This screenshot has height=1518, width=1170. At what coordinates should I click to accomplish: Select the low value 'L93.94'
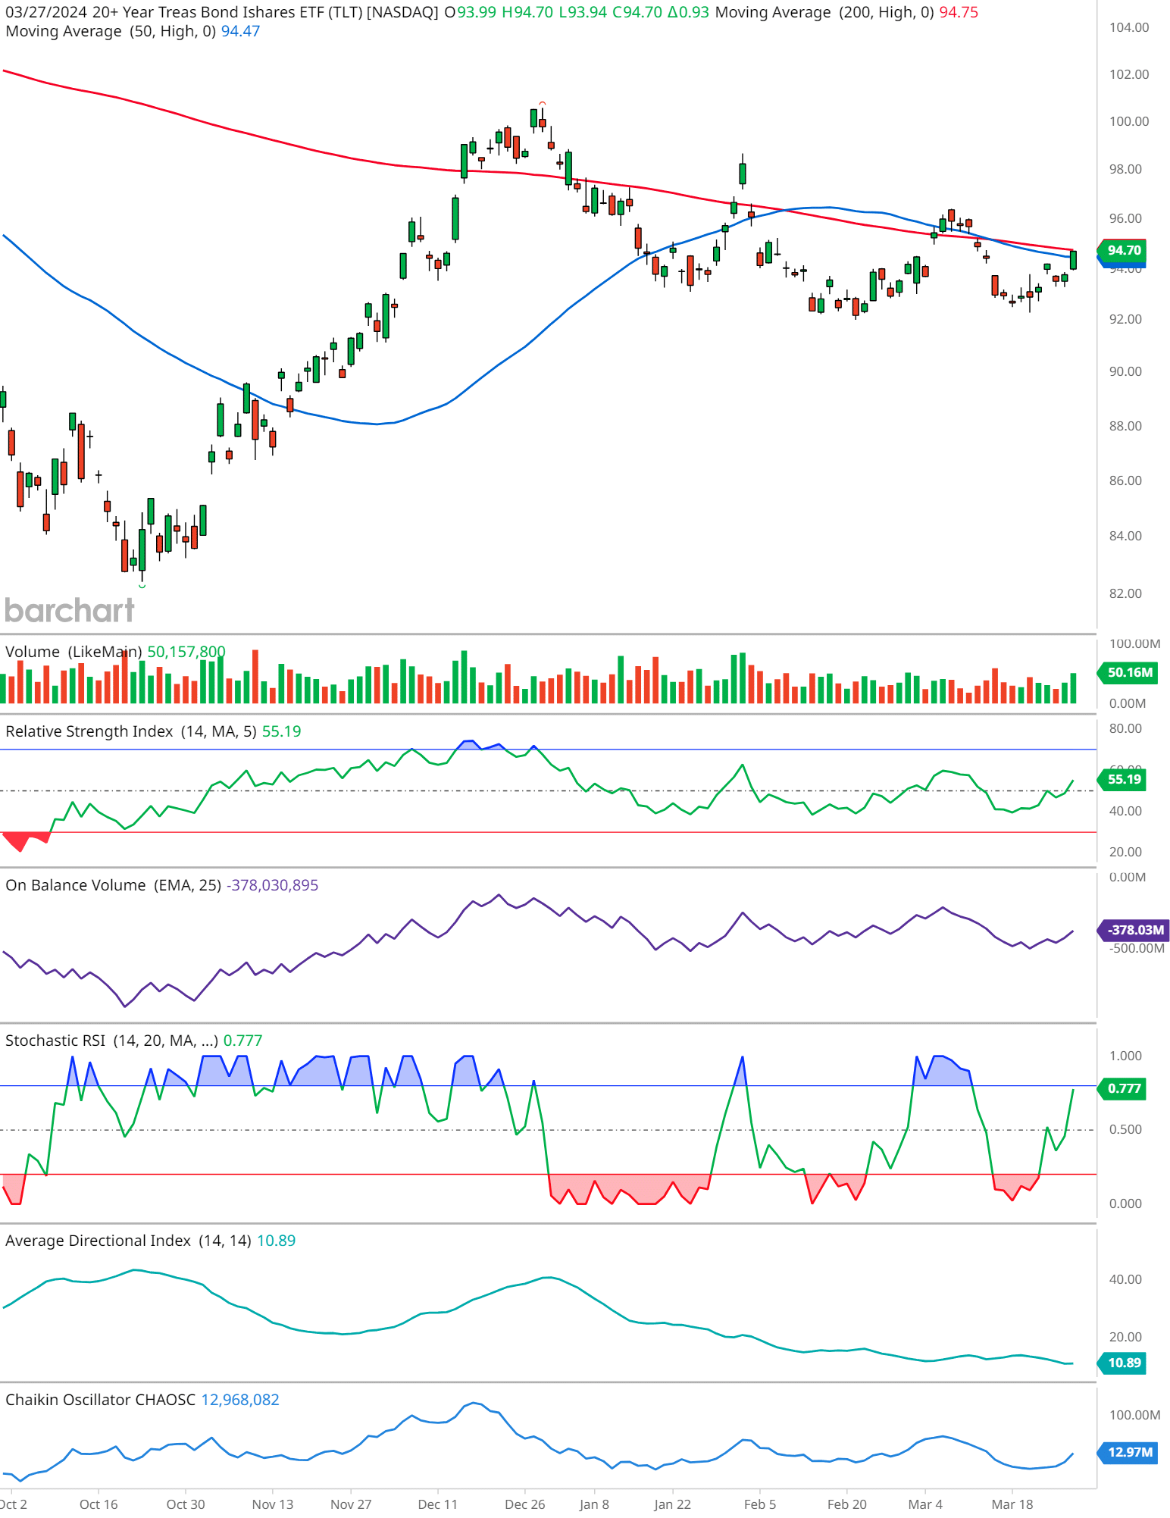click(x=583, y=13)
